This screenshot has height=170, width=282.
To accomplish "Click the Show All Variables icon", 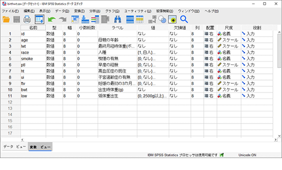I will coord(172,19).
